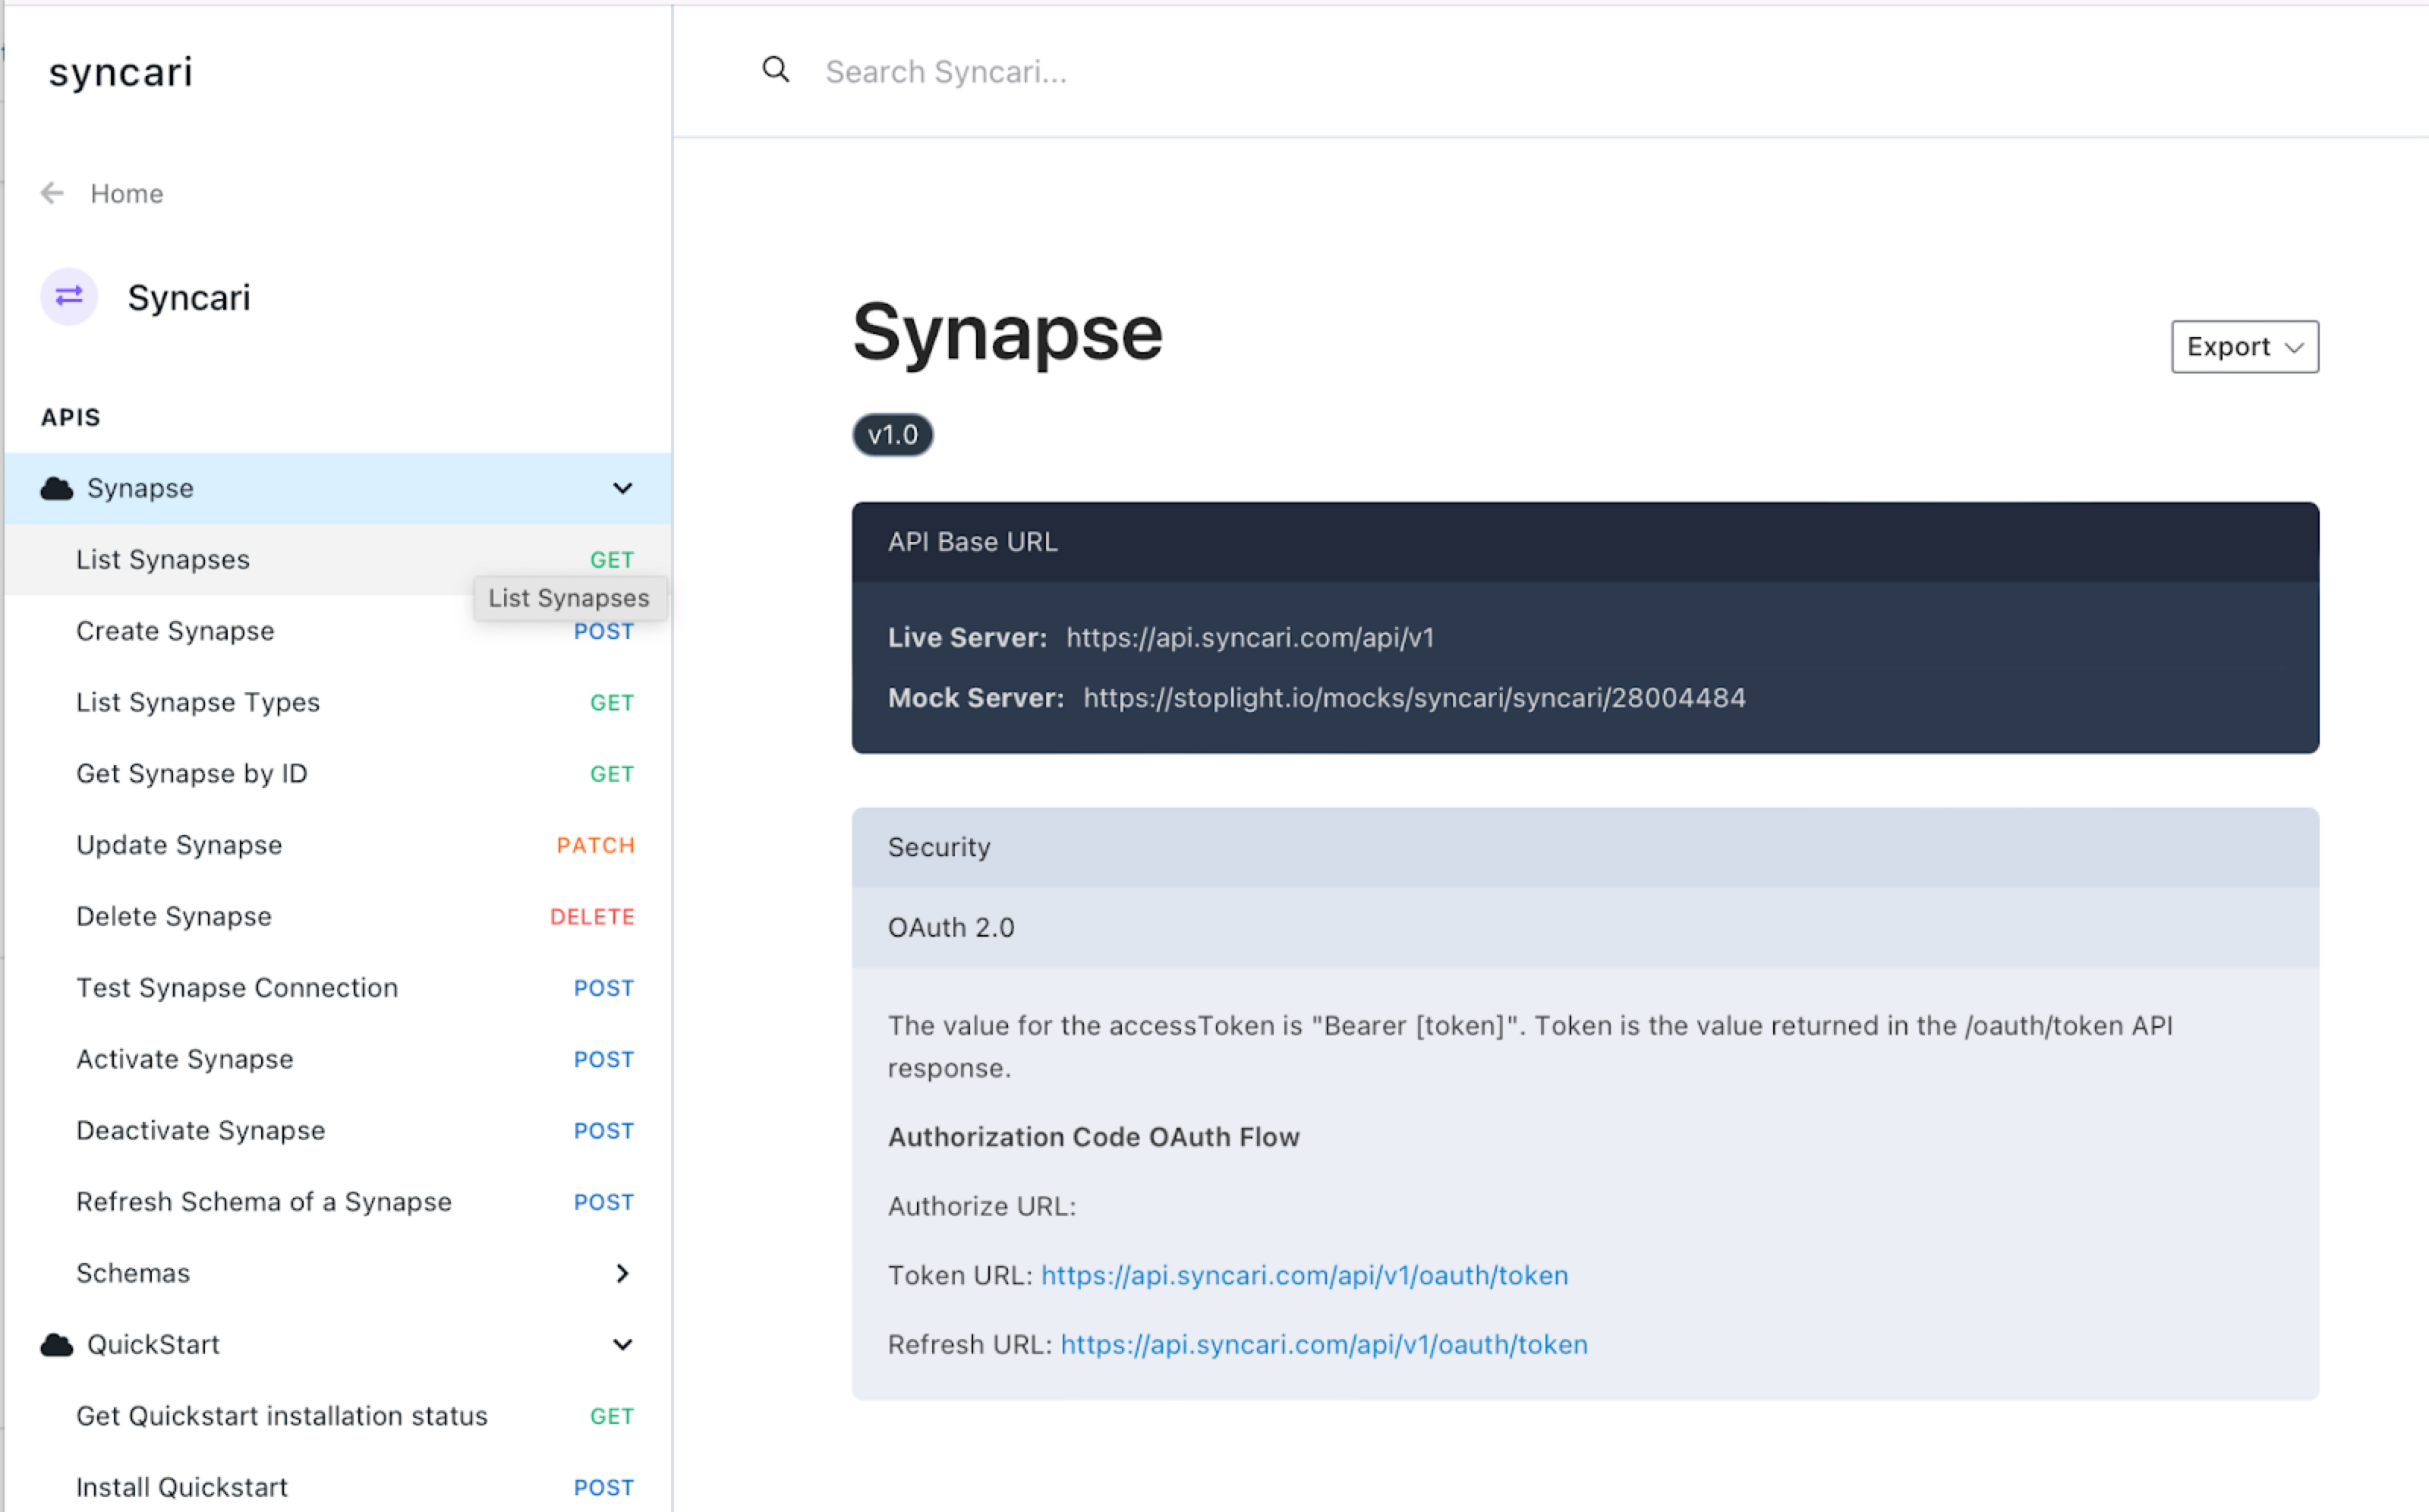Click the search magnifier icon

pos(776,70)
